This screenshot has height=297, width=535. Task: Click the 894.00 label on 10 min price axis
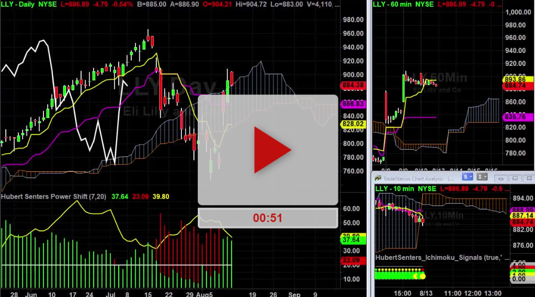point(523,199)
